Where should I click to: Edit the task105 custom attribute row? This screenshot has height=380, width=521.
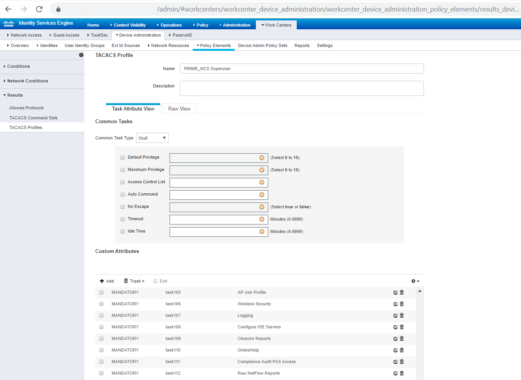[395, 292]
